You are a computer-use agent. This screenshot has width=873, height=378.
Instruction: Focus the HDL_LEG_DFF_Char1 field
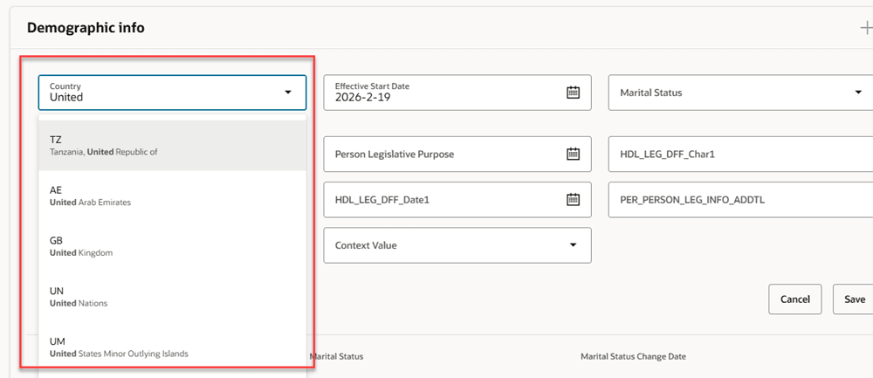coord(740,155)
